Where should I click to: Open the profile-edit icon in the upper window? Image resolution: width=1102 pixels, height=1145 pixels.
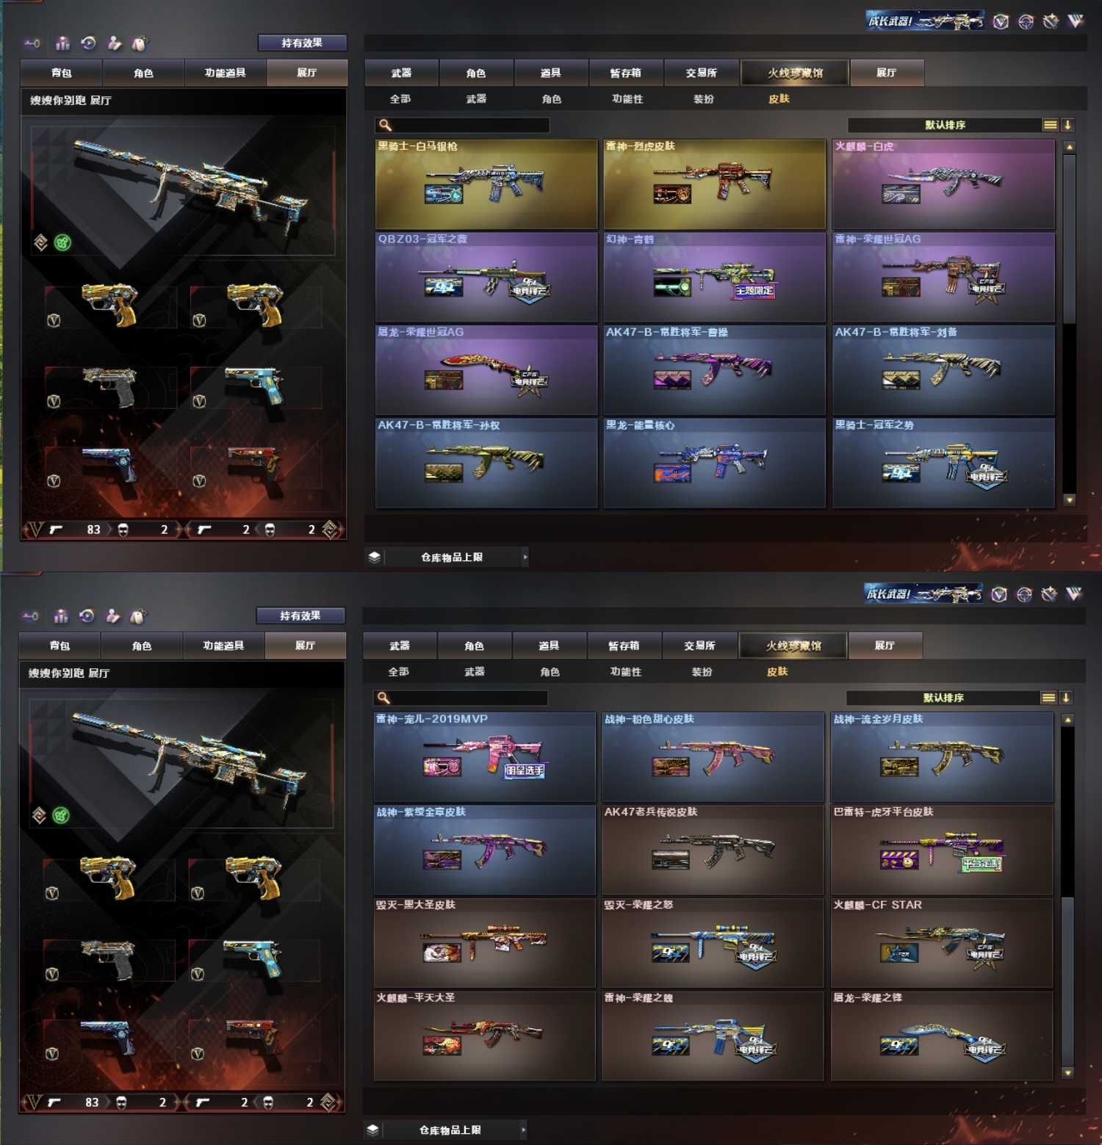pyautogui.click(x=115, y=43)
